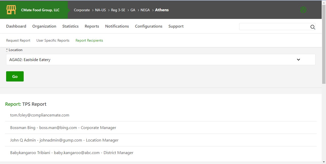Switch to the Request Report tab
Screen dimensions: 326x164
point(18,40)
